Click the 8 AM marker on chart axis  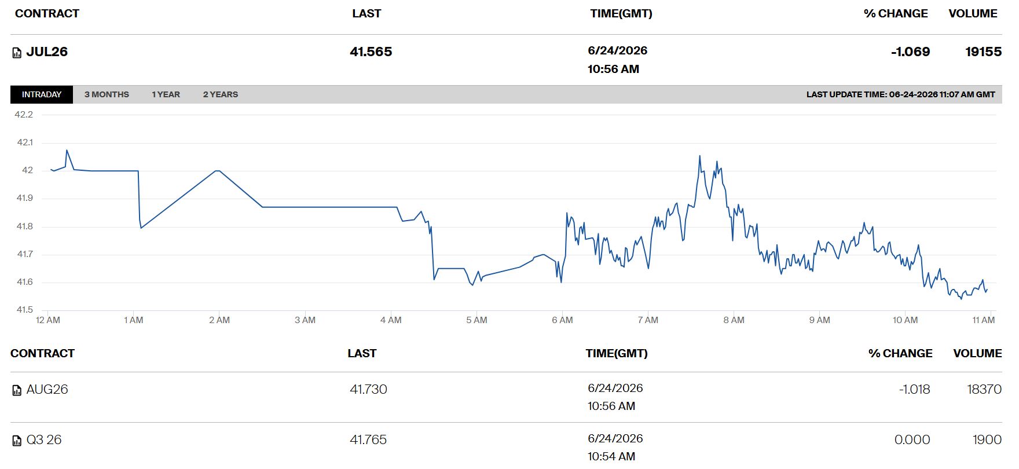point(734,320)
